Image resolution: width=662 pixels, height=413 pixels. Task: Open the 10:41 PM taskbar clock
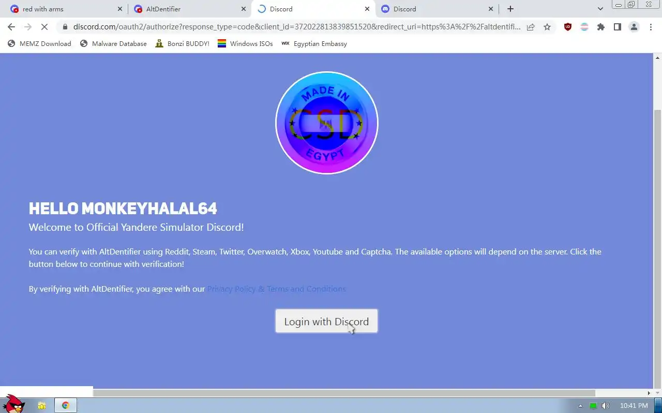pos(634,406)
